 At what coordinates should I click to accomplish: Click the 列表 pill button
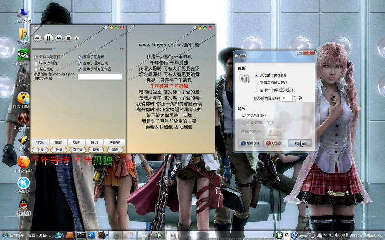tap(40, 150)
